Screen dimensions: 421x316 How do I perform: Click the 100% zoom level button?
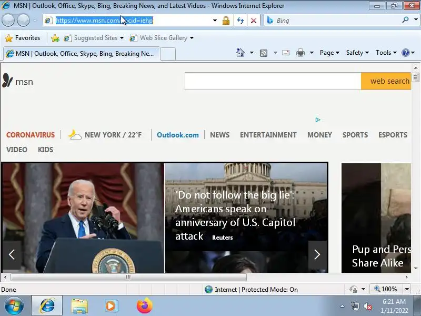(x=386, y=289)
